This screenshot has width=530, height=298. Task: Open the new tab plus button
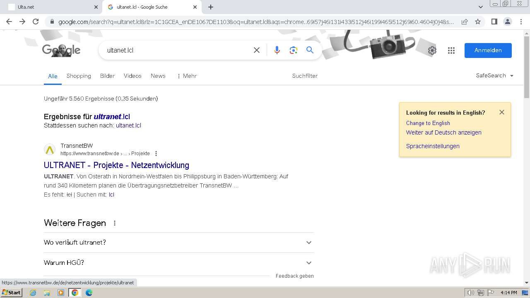coord(211,7)
